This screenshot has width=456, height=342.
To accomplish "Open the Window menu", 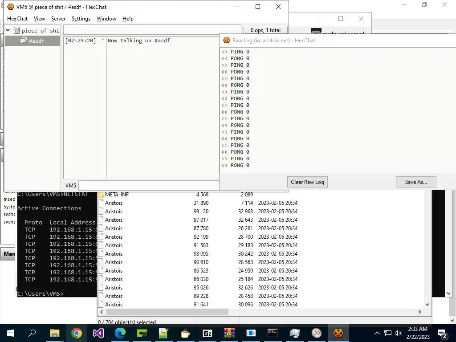I will tap(106, 19).
